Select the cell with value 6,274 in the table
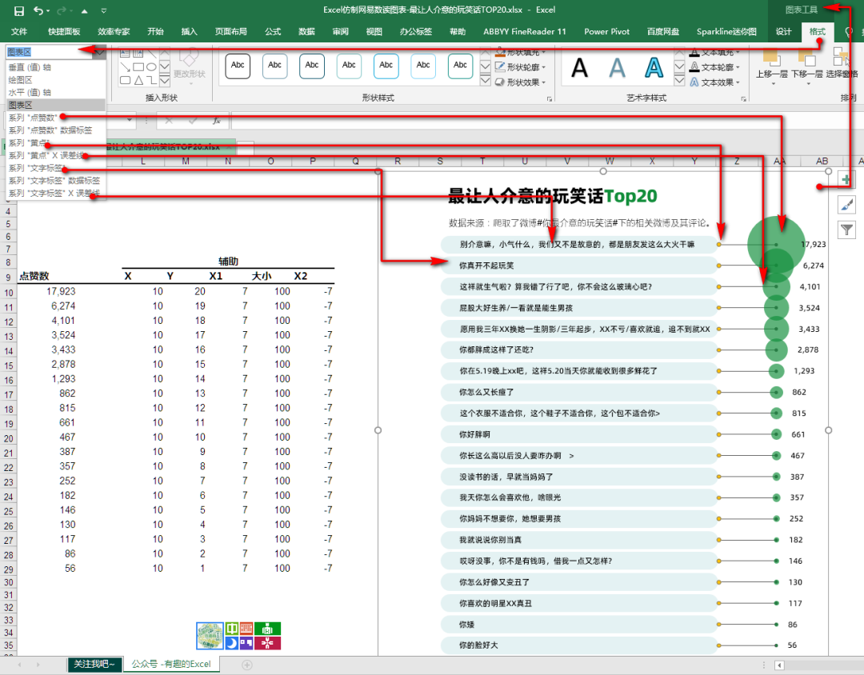 pyautogui.click(x=63, y=306)
